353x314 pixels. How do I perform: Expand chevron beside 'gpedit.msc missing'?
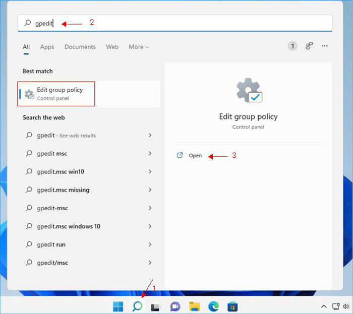[150, 190]
